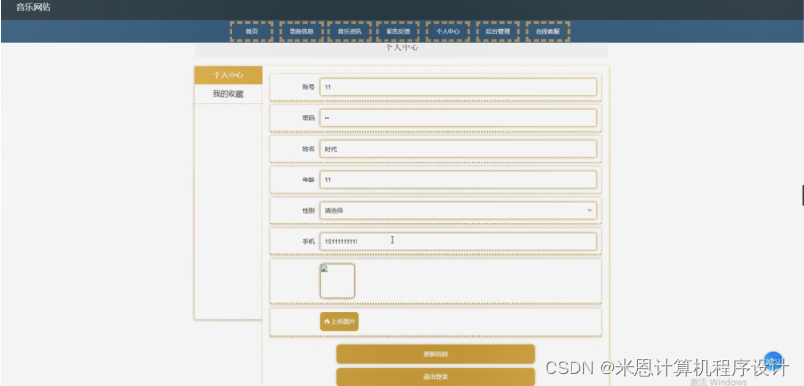Screen dimensions: 804x386
Task: Click the 姓名 input field
Action: coord(458,149)
